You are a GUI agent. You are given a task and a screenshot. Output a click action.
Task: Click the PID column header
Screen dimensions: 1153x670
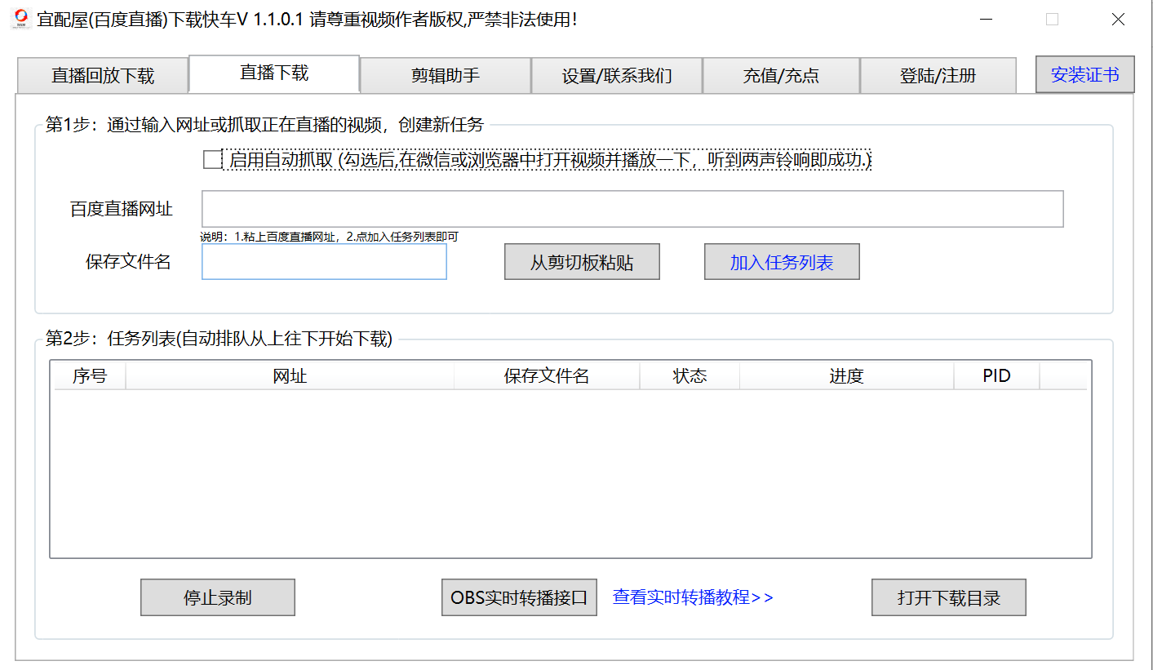(x=996, y=375)
